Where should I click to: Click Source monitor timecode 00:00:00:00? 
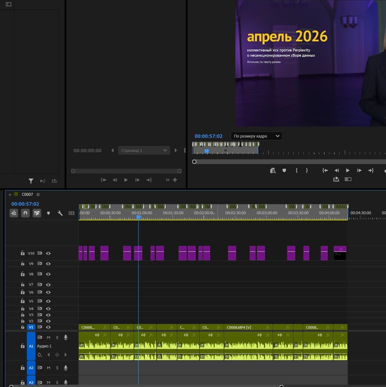pos(87,150)
